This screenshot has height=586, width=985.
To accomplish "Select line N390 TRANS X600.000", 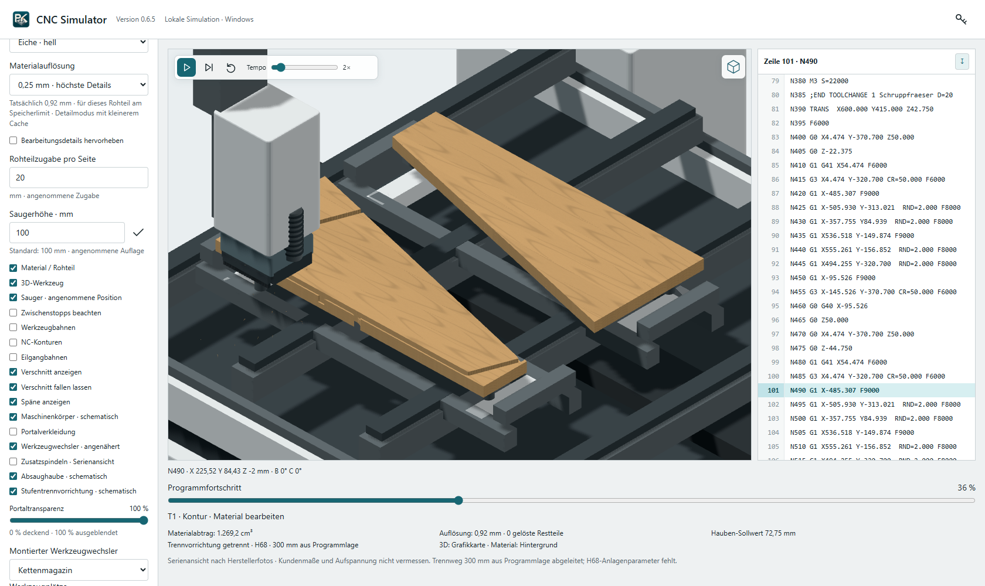I will click(867, 109).
